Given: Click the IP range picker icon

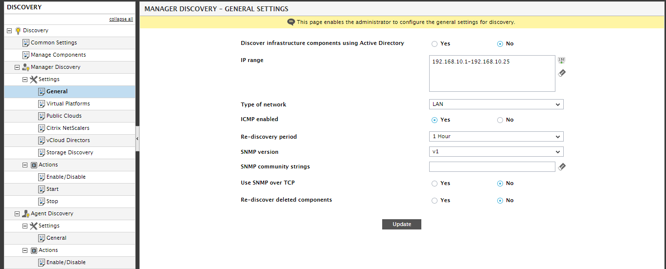Looking at the screenshot, I should [562, 61].
